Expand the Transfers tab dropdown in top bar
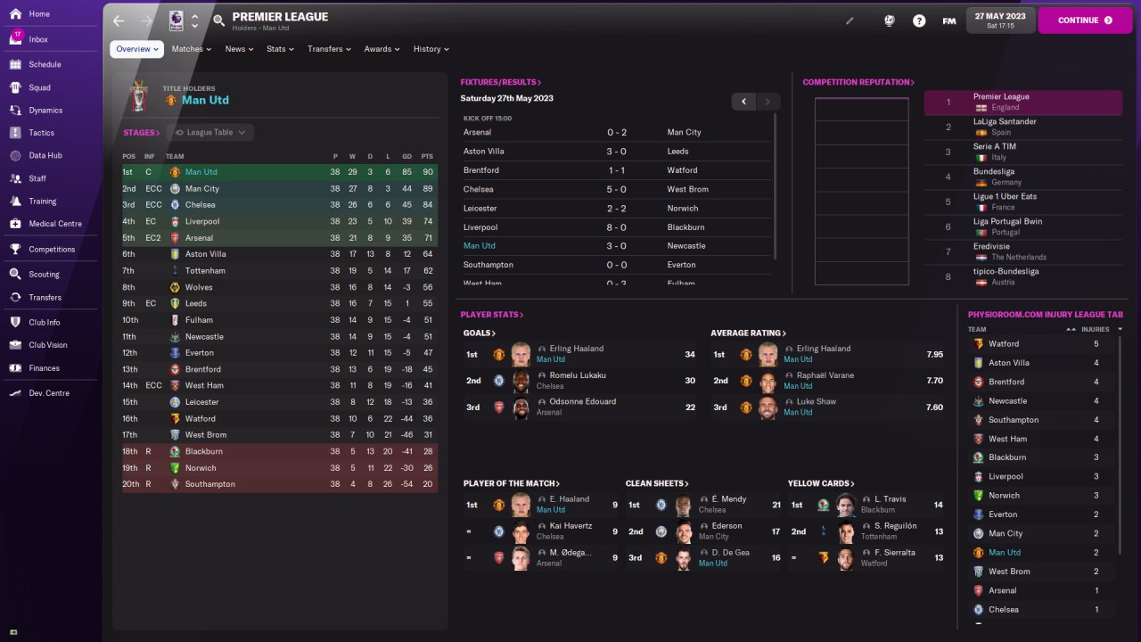The height and width of the screenshot is (642, 1141). click(330, 49)
